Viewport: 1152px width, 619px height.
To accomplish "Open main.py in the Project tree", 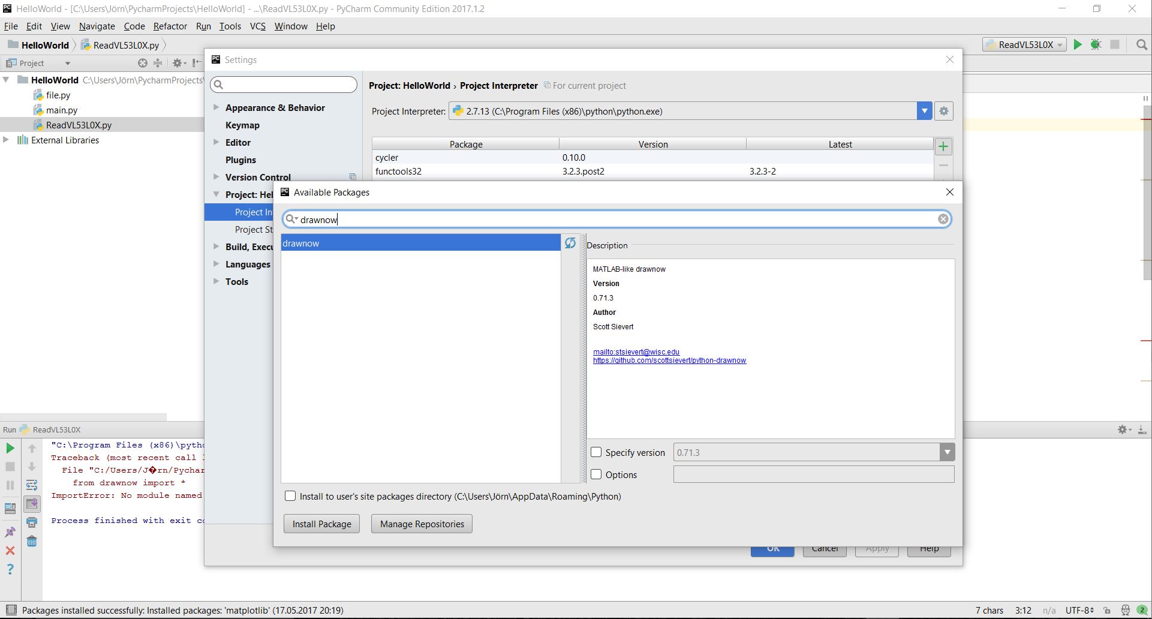I will click(x=62, y=110).
